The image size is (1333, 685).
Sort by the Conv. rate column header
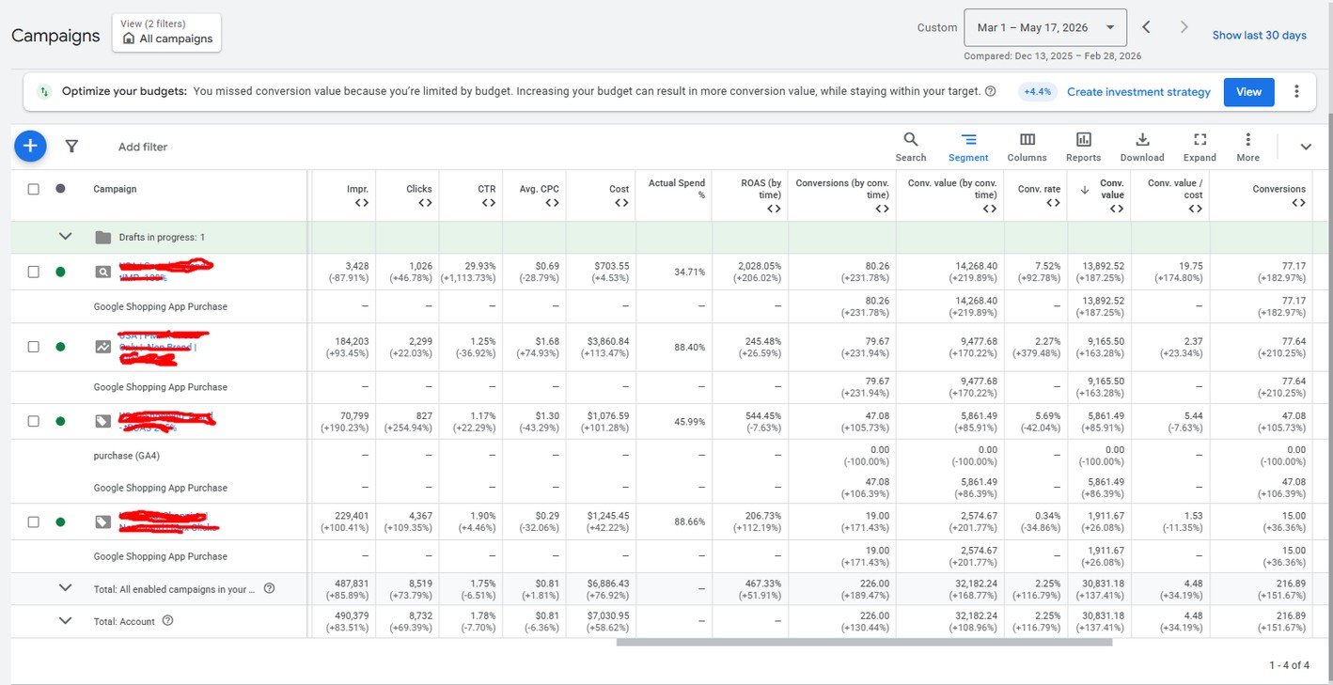[x=1039, y=189]
